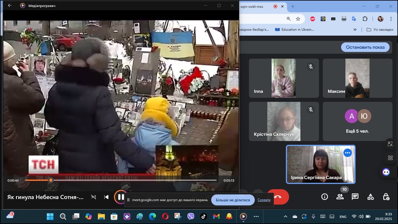Open more options on Ірина Сергіївна Сакара tile
Image resolution: width=398 pixels, height=224 pixels.
[347, 153]
